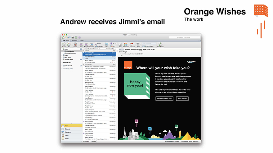Click the Categorize colored squares icon
This screenshot has width=273, height=153.
(x=126, y=45)
